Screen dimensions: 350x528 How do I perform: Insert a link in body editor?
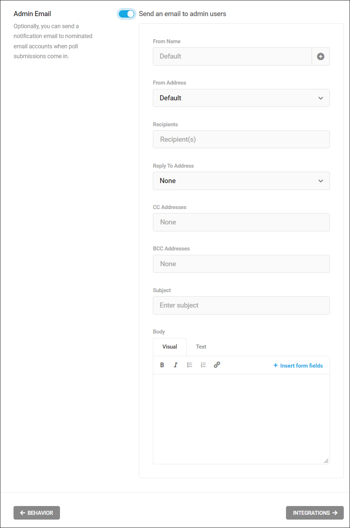pos(217,365)
